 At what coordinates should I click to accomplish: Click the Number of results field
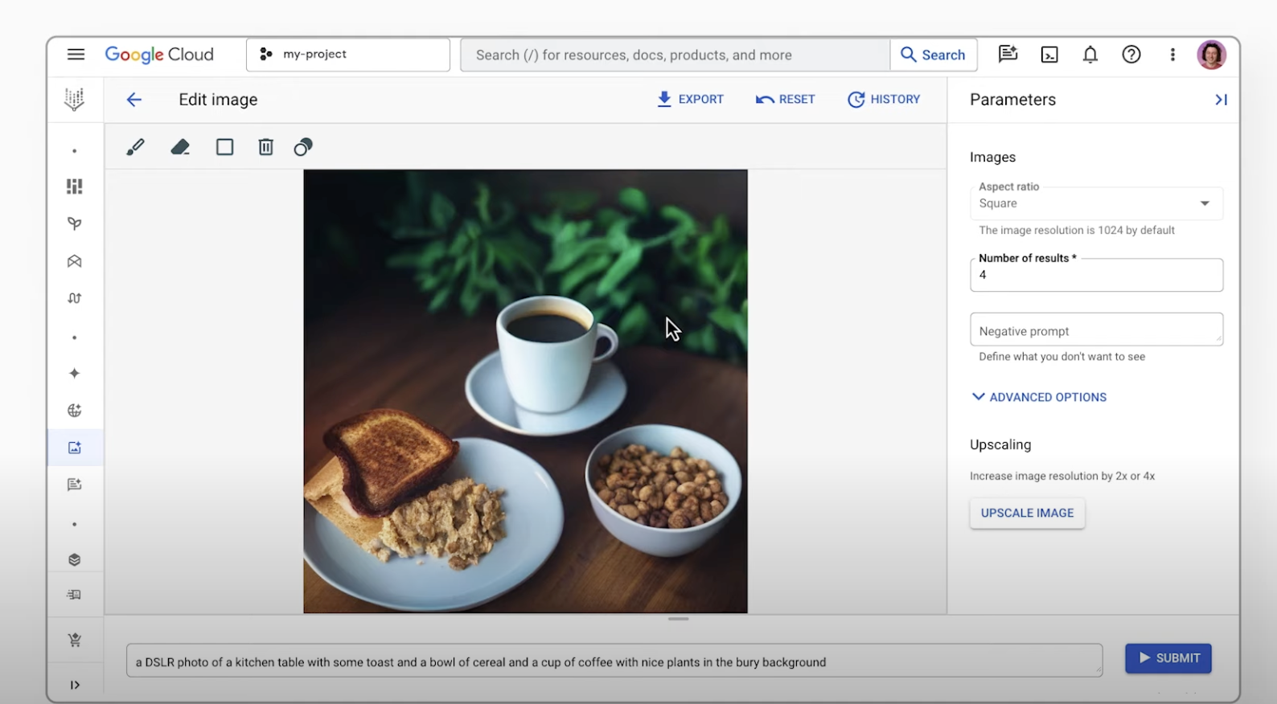1096,275
